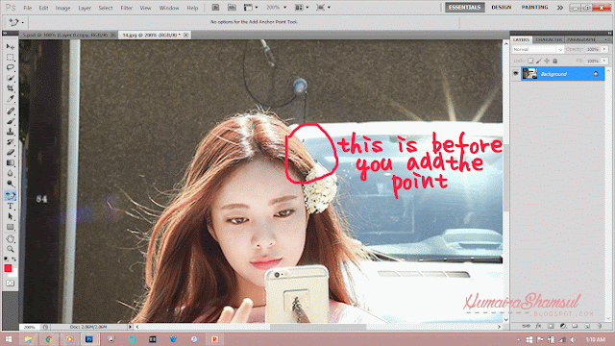Select the Eyedropper tool
The image size is (615, 346).
pos(11,98)
